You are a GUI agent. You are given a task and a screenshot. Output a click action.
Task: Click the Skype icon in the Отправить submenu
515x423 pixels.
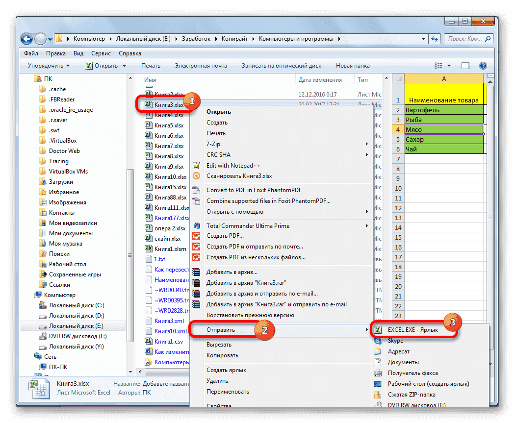[x=377, y=341]
